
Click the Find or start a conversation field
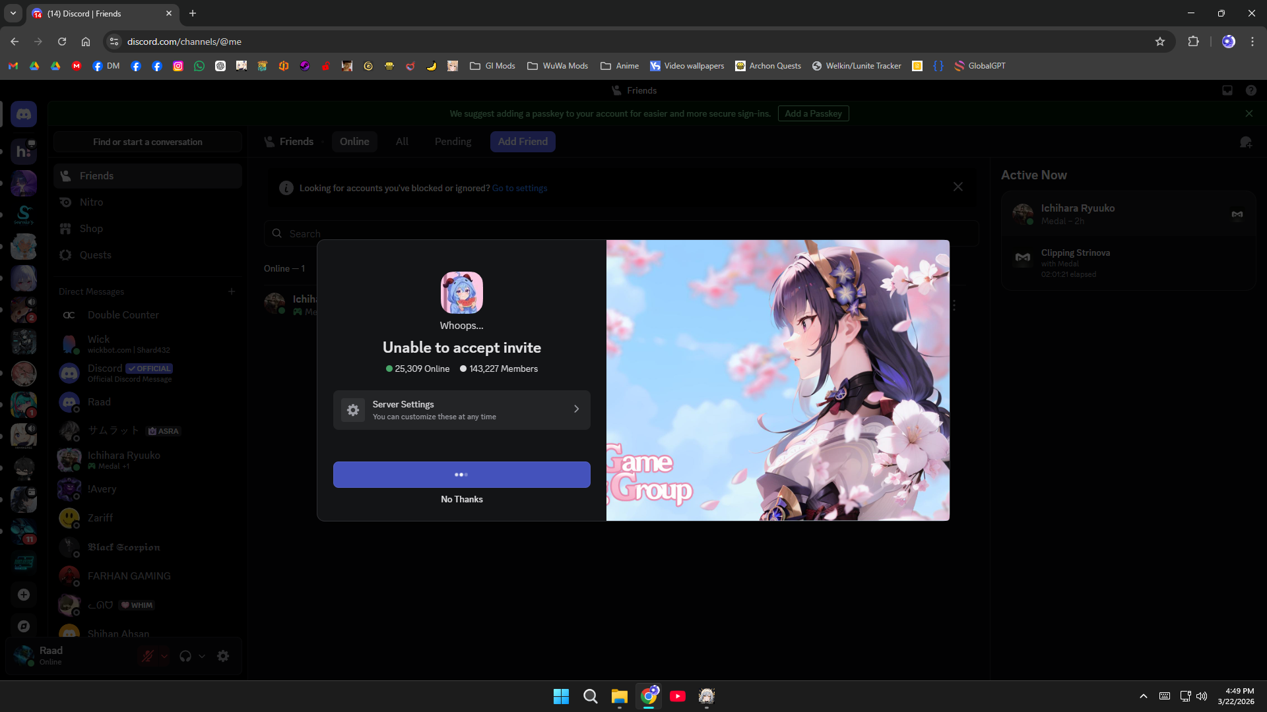click(x=148, y=142)
